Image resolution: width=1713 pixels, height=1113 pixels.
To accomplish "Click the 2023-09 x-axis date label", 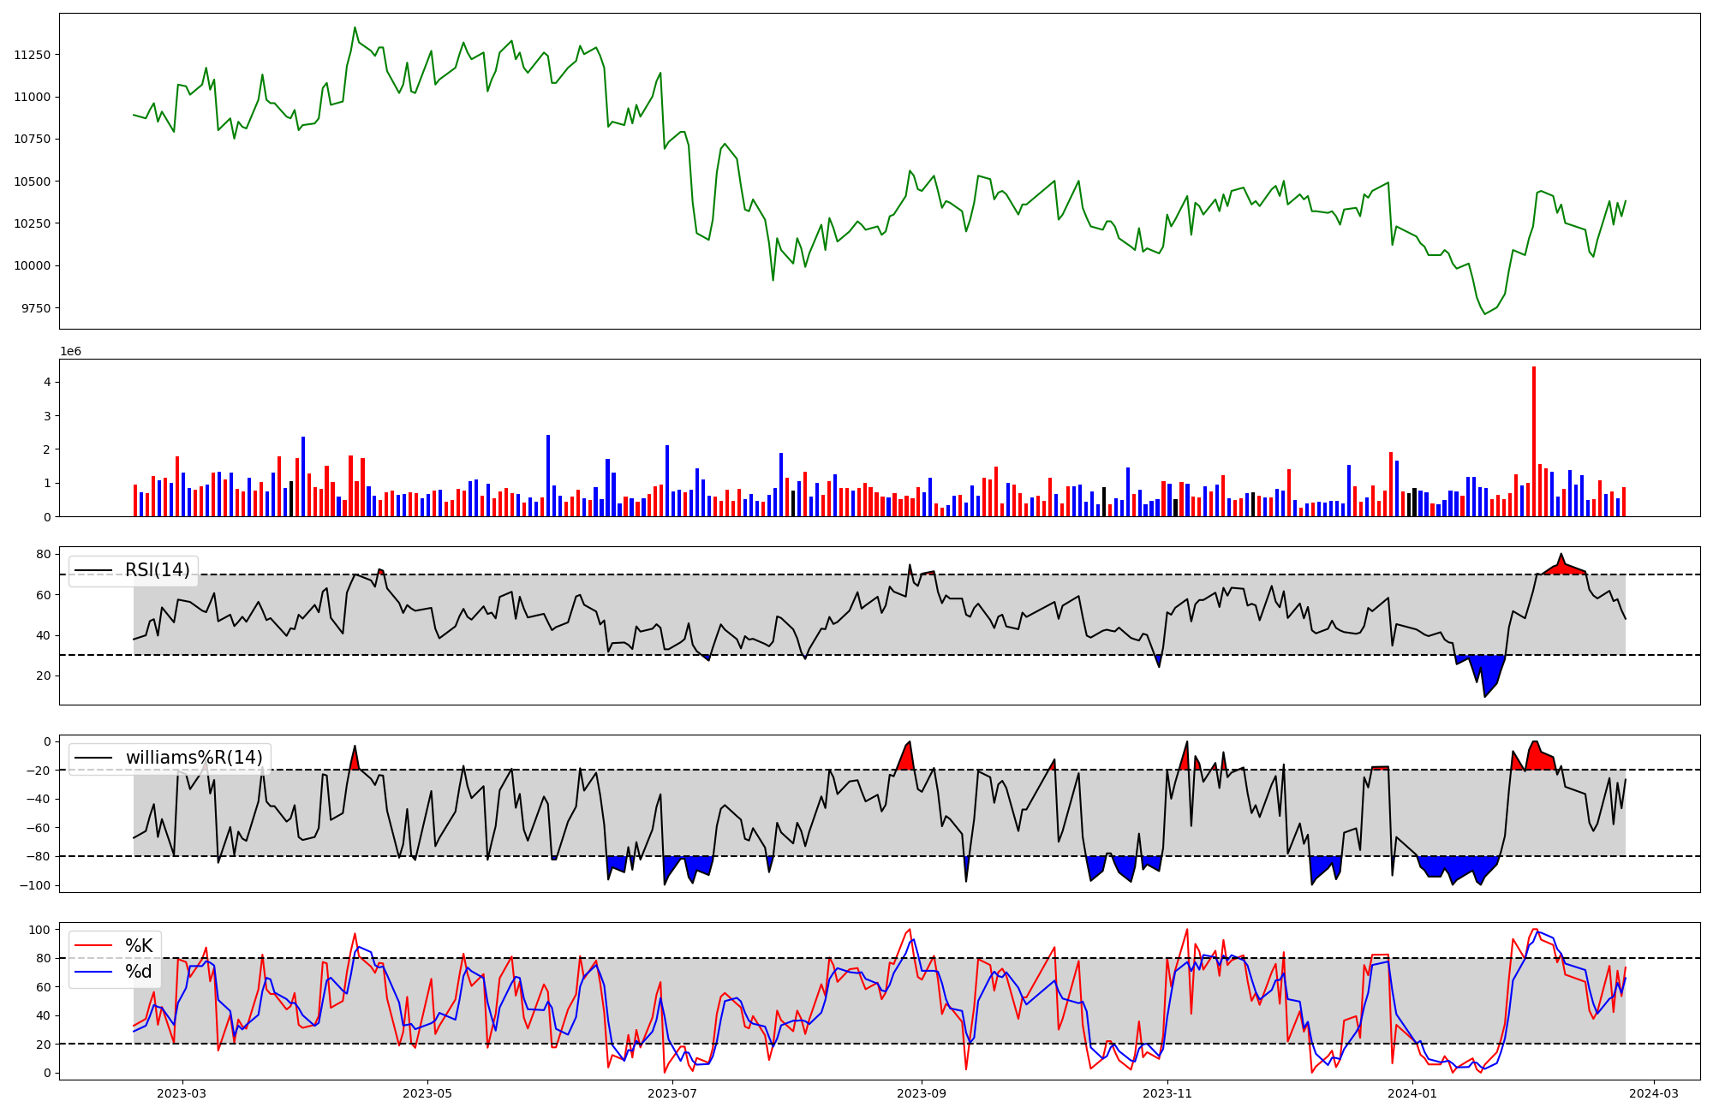I will pyautogui.click(x=922, y=1093).
